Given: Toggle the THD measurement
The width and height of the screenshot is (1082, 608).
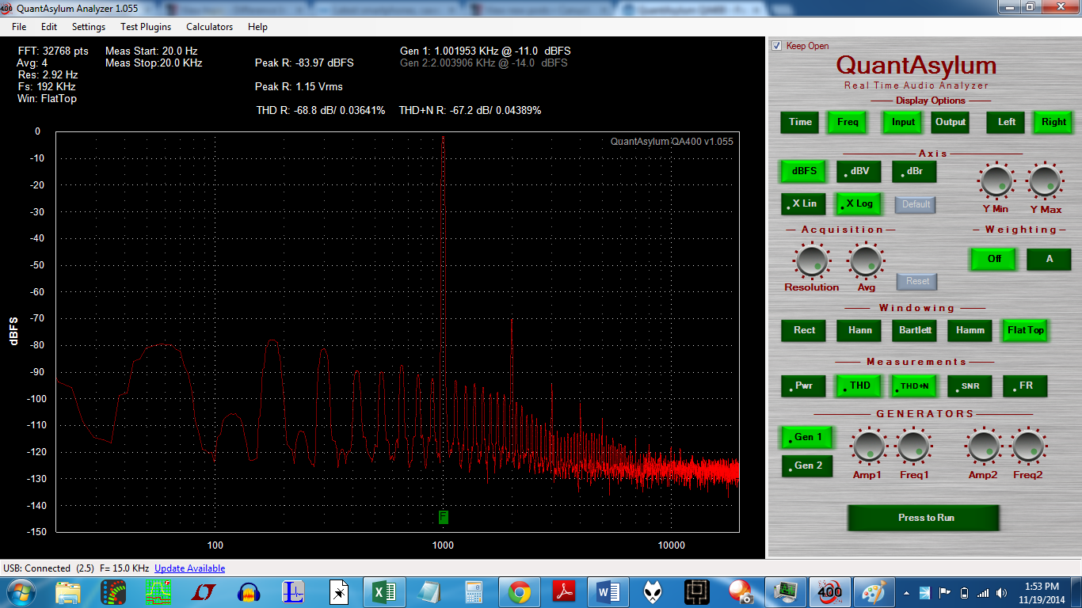Looking at the screenshot, I should click(859, 386).
